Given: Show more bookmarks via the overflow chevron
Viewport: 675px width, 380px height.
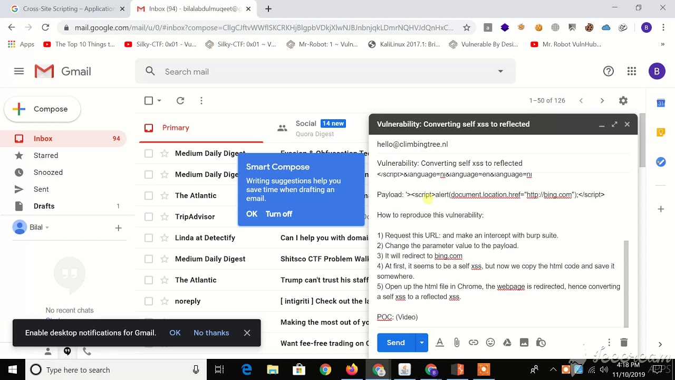Looking at the screenshot, I should pos(662,44).
